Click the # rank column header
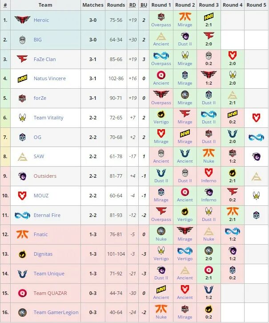Screen dimensions: 269x323 tap(5, 5)
